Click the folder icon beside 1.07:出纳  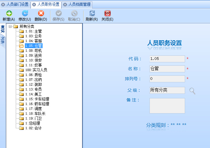tap(21, 80)
